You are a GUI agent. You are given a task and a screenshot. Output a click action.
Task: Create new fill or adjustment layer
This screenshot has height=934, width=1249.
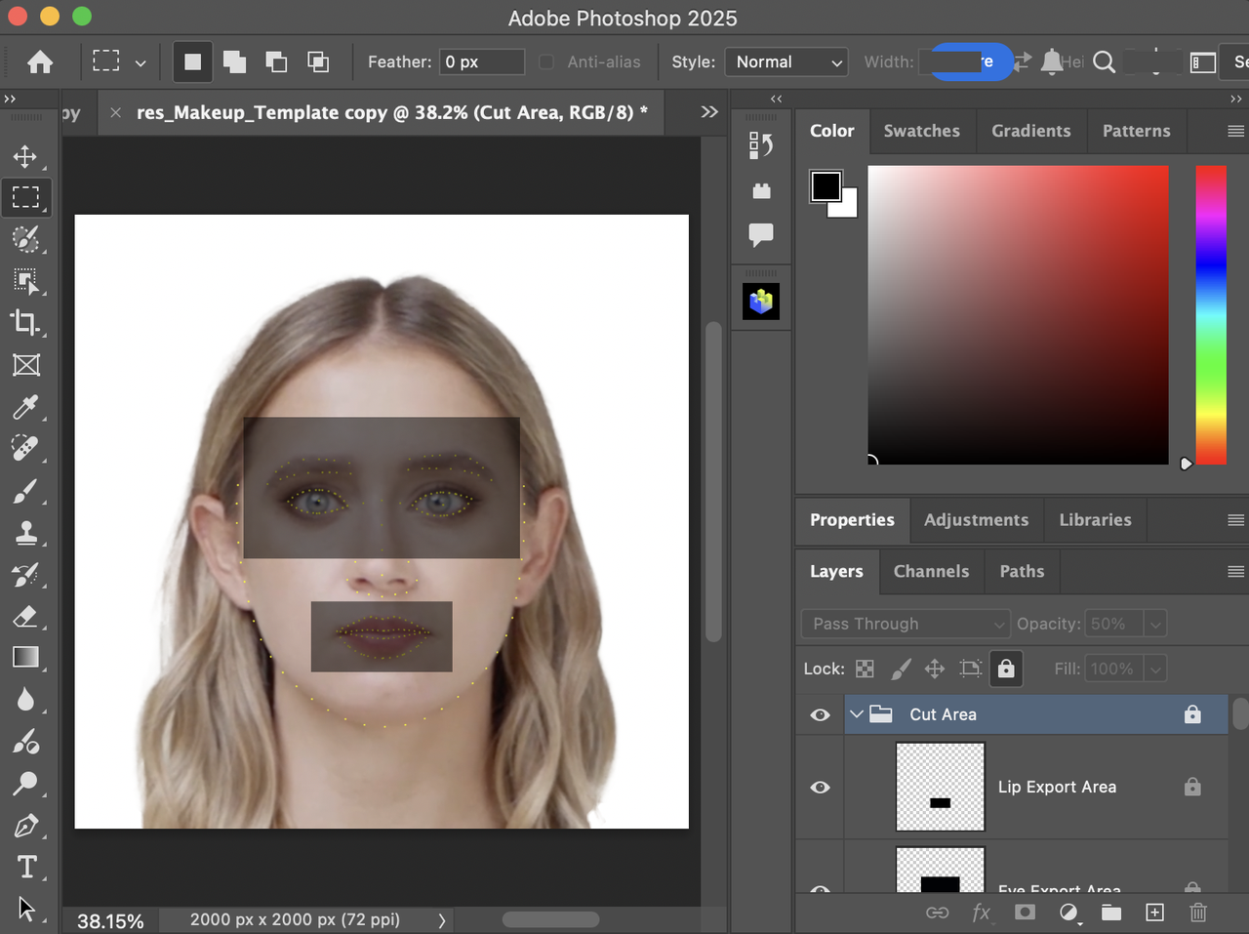(1068, 913)
